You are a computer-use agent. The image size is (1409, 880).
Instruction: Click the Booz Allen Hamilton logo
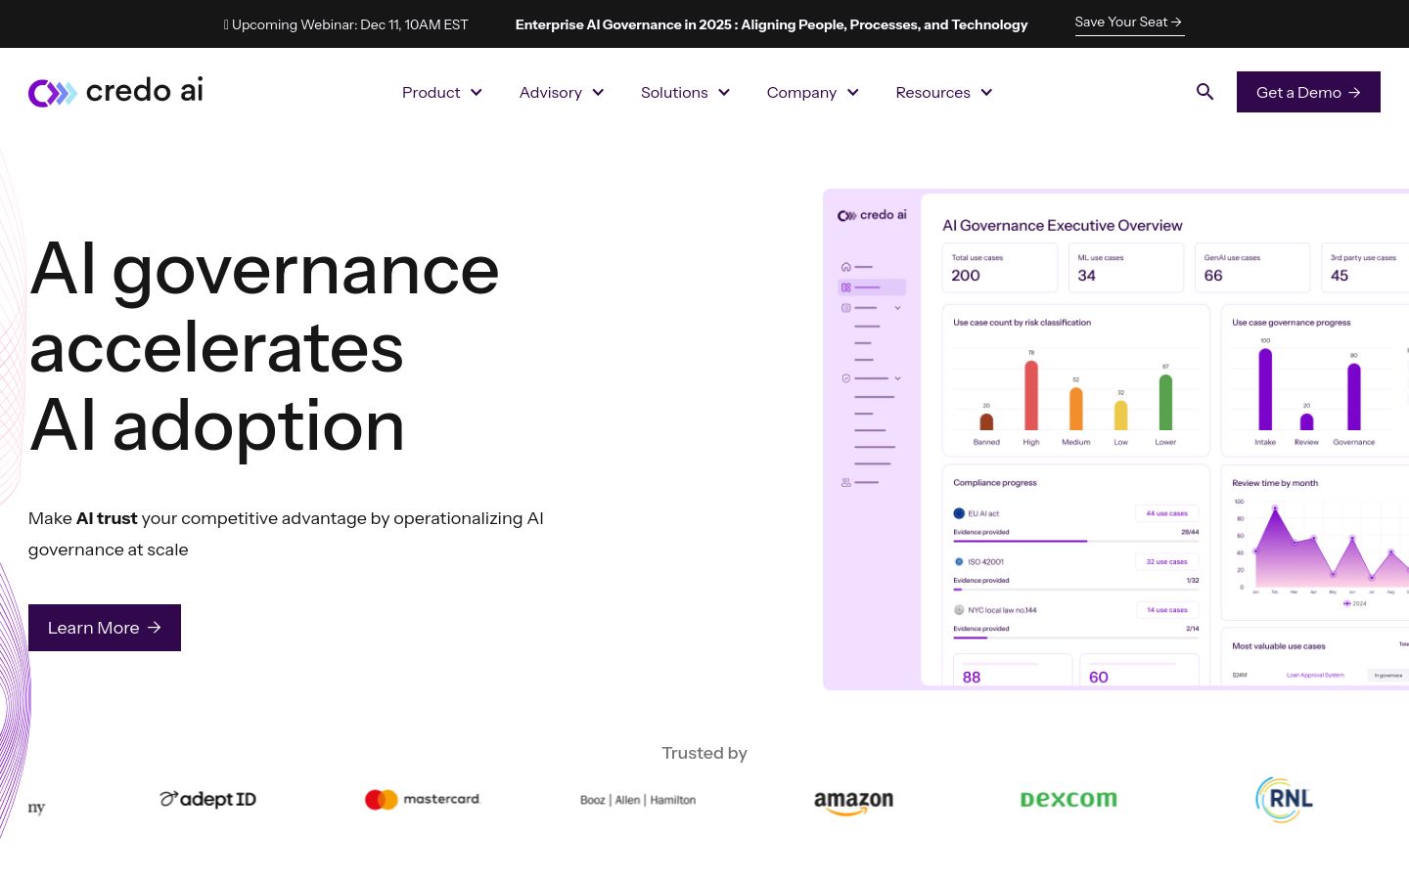pyautogui.click(x=638, y=800)
